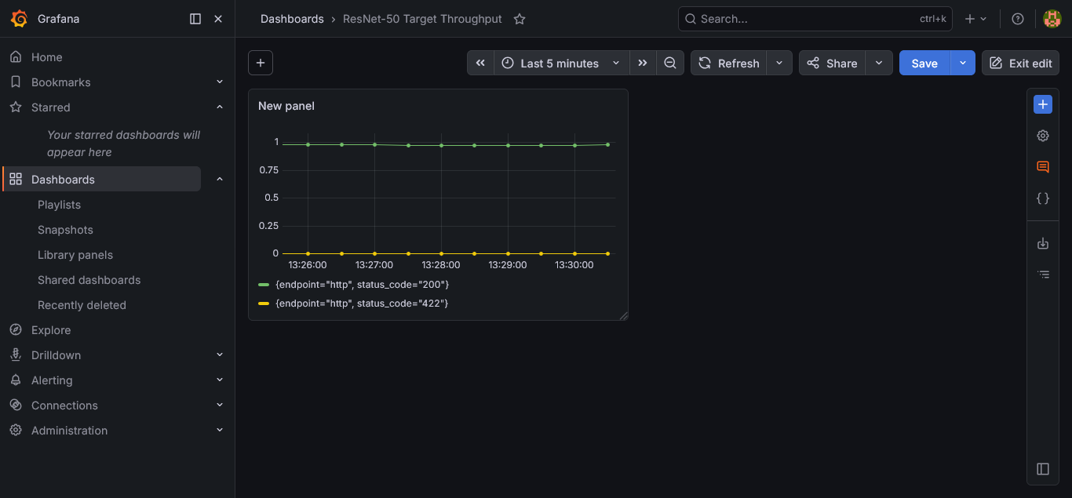
Task: Toggle the status_code="200" legend series
Action: point(362,284)
